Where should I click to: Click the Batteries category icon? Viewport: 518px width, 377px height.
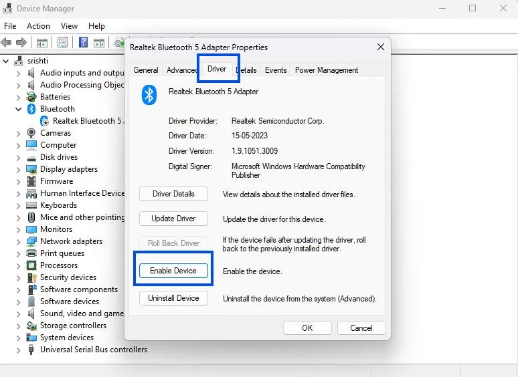(31, 97)
